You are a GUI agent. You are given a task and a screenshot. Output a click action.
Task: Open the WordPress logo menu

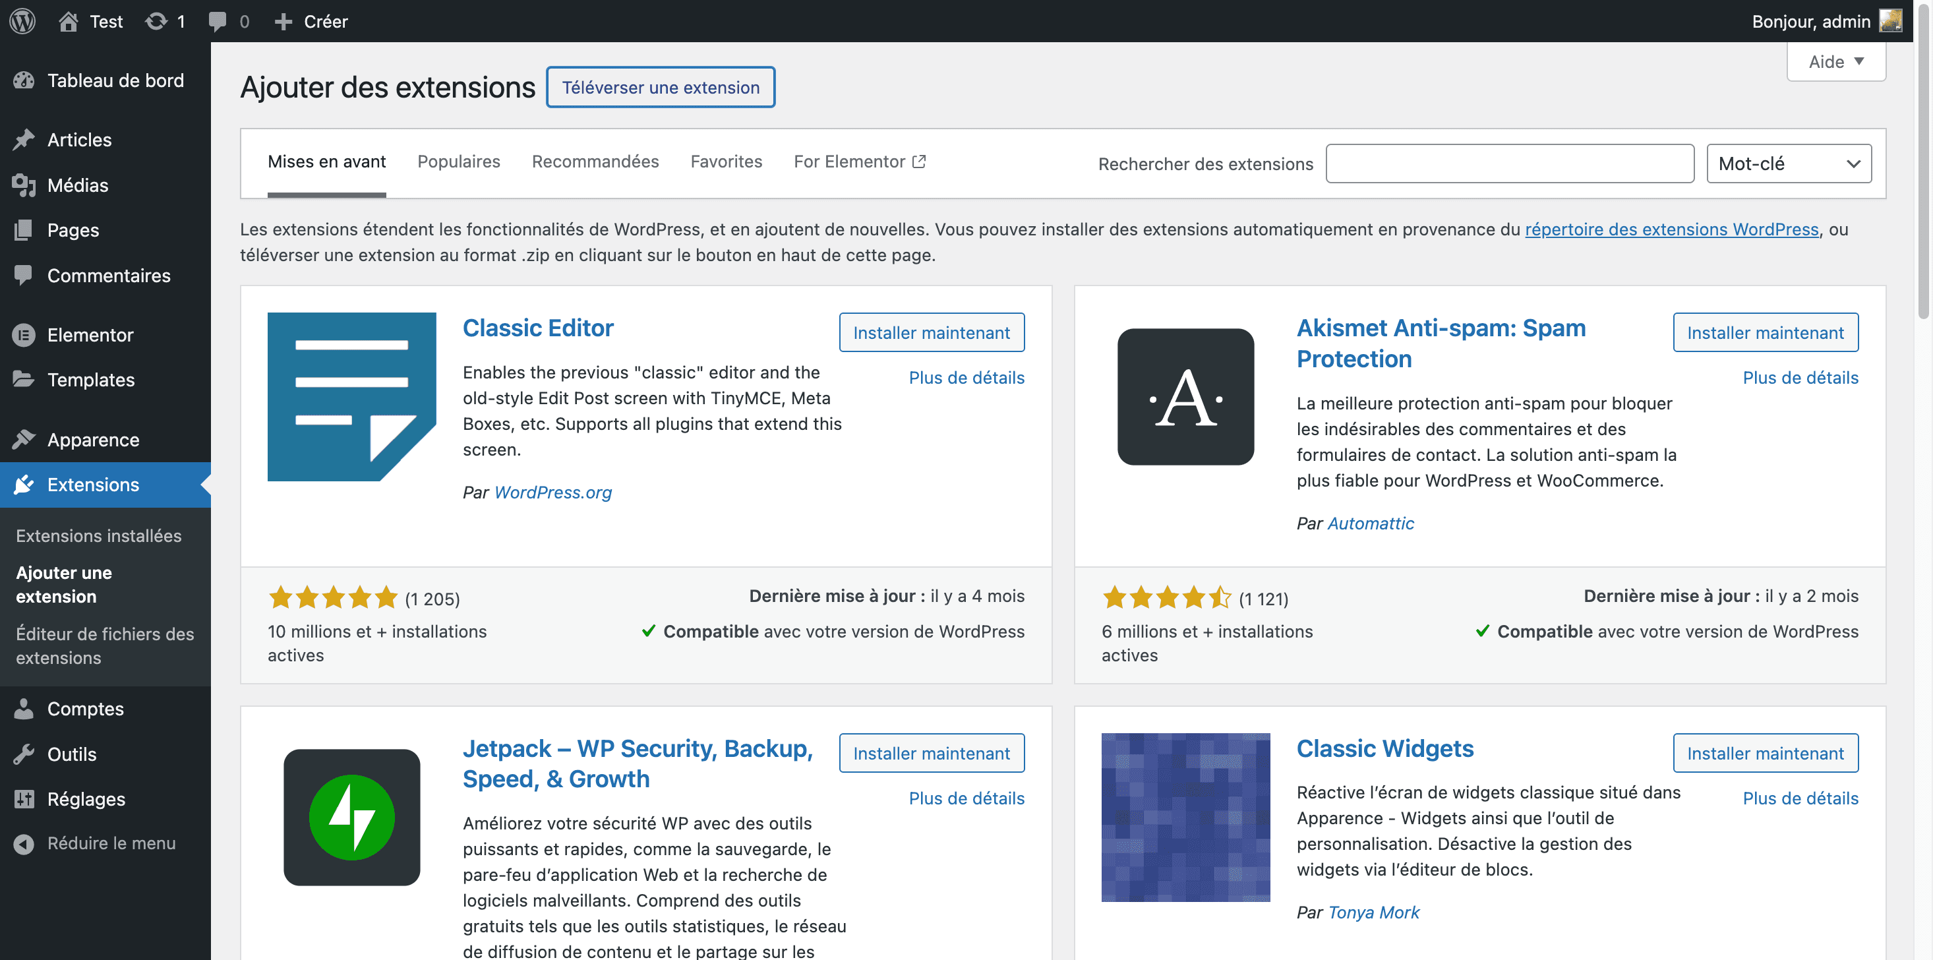click(22, 21)
